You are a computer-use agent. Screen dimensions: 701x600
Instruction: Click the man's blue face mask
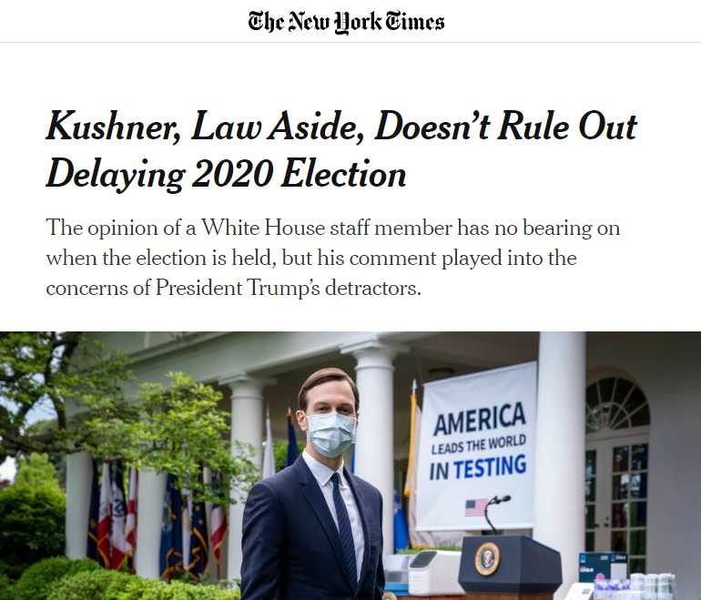coord(330,432)
